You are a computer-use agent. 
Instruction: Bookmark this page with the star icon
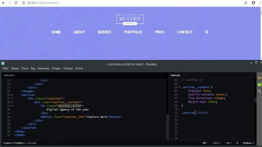[246, 3]
